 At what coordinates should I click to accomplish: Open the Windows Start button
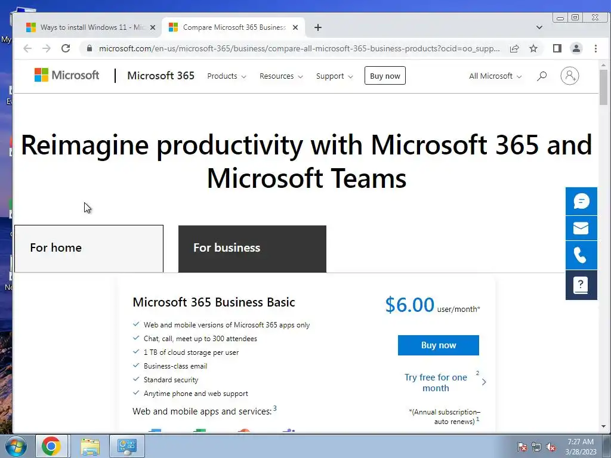pos(16,446)
